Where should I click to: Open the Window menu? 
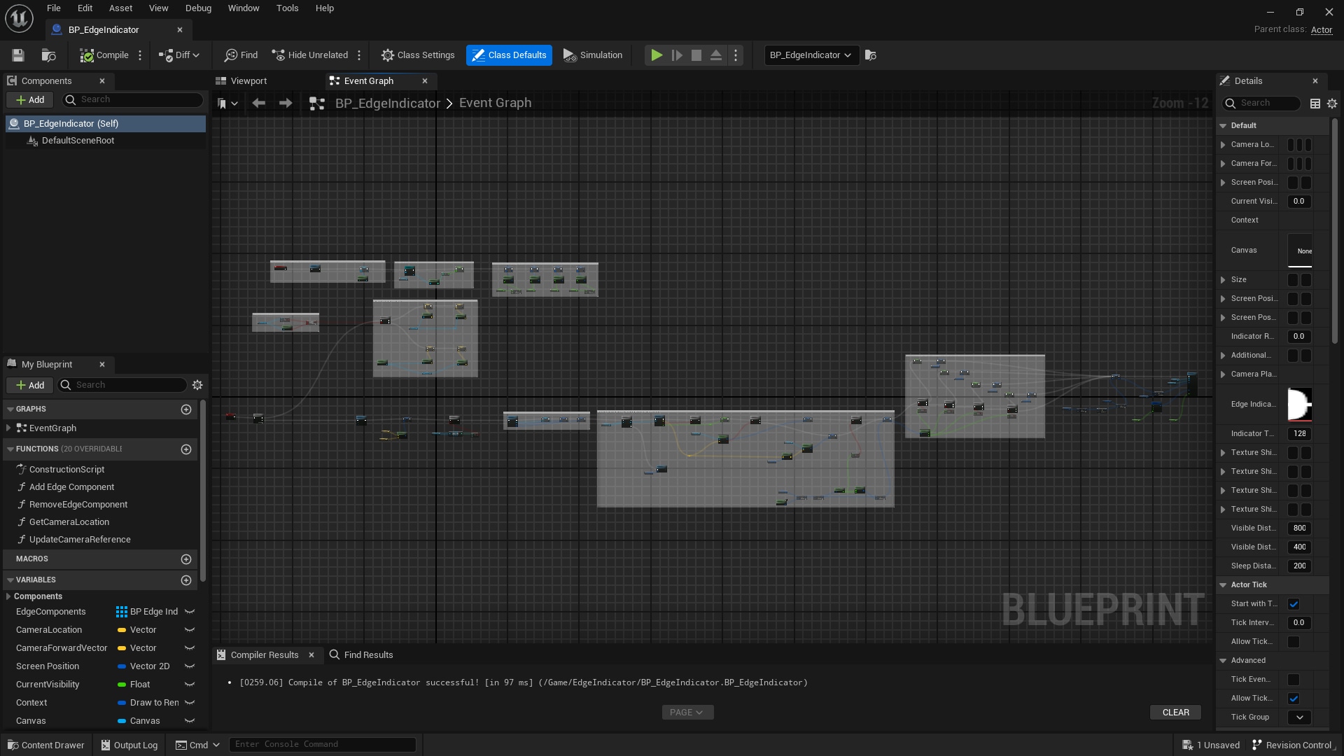click(244, 8)
